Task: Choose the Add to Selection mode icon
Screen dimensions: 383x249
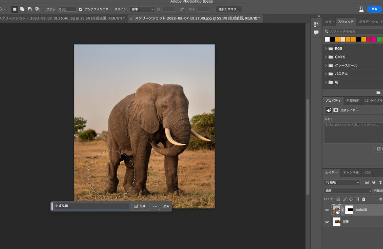Action: (x=22, y=9)
